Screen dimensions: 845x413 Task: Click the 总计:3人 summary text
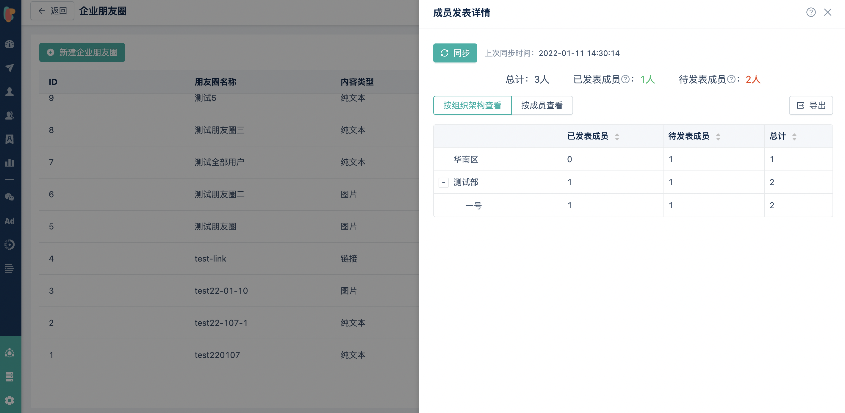click(x=527, y=79)
